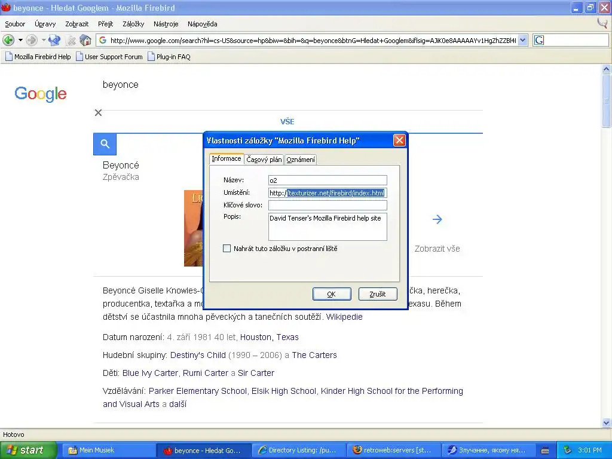This screenshot has width=612, height=459.
Task: Click the Beyoncé image thumbnail
Action: [194, 228]
